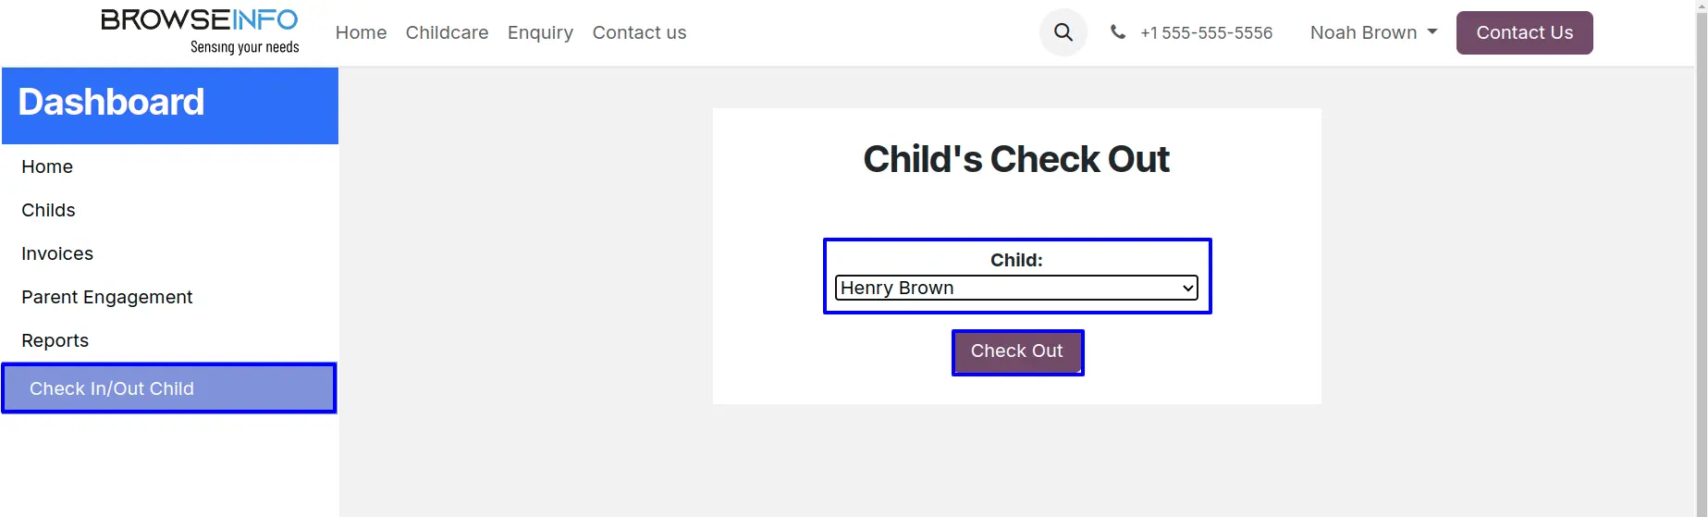Select Check In/Out Child sidebar item
This screenshot has width=1708, height=517.
(x=112, y=388)
